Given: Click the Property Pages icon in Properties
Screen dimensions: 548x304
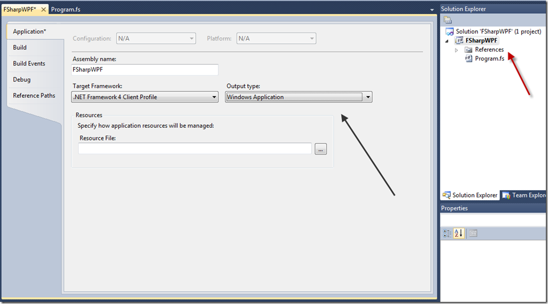Looking at the screenshot, I should pos(473,233).
